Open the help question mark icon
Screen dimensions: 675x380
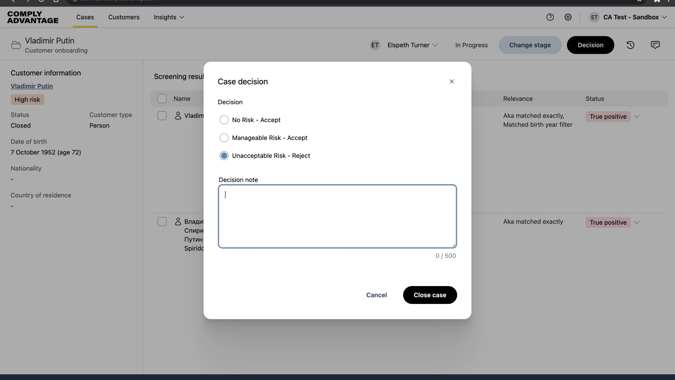pos(550,17)
